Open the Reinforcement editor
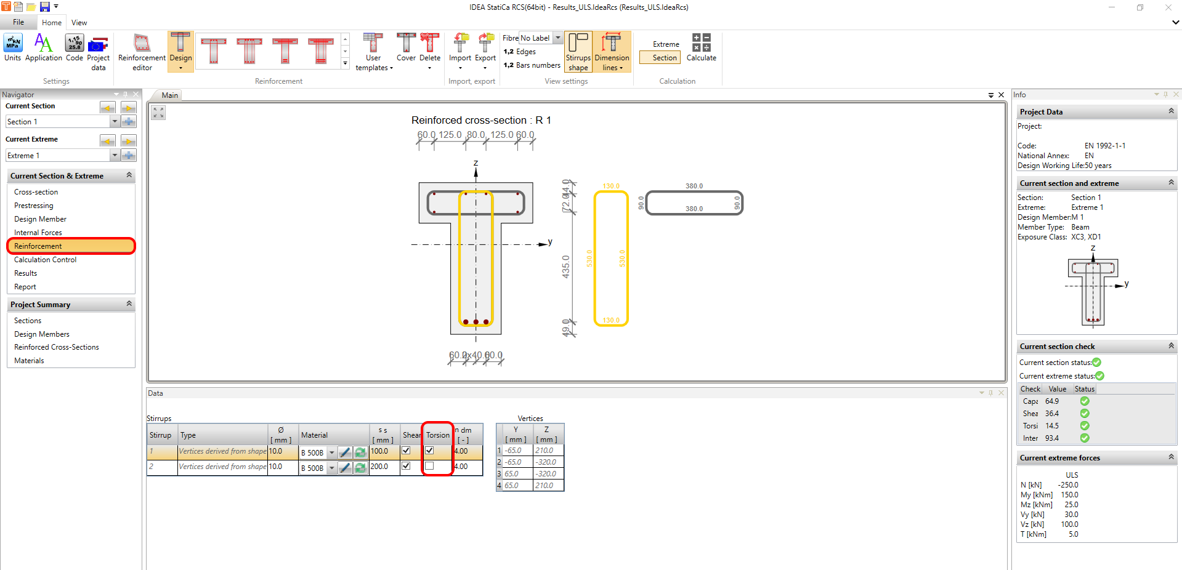The height and width of the screenshot is (570, 1182). (140, 52)
